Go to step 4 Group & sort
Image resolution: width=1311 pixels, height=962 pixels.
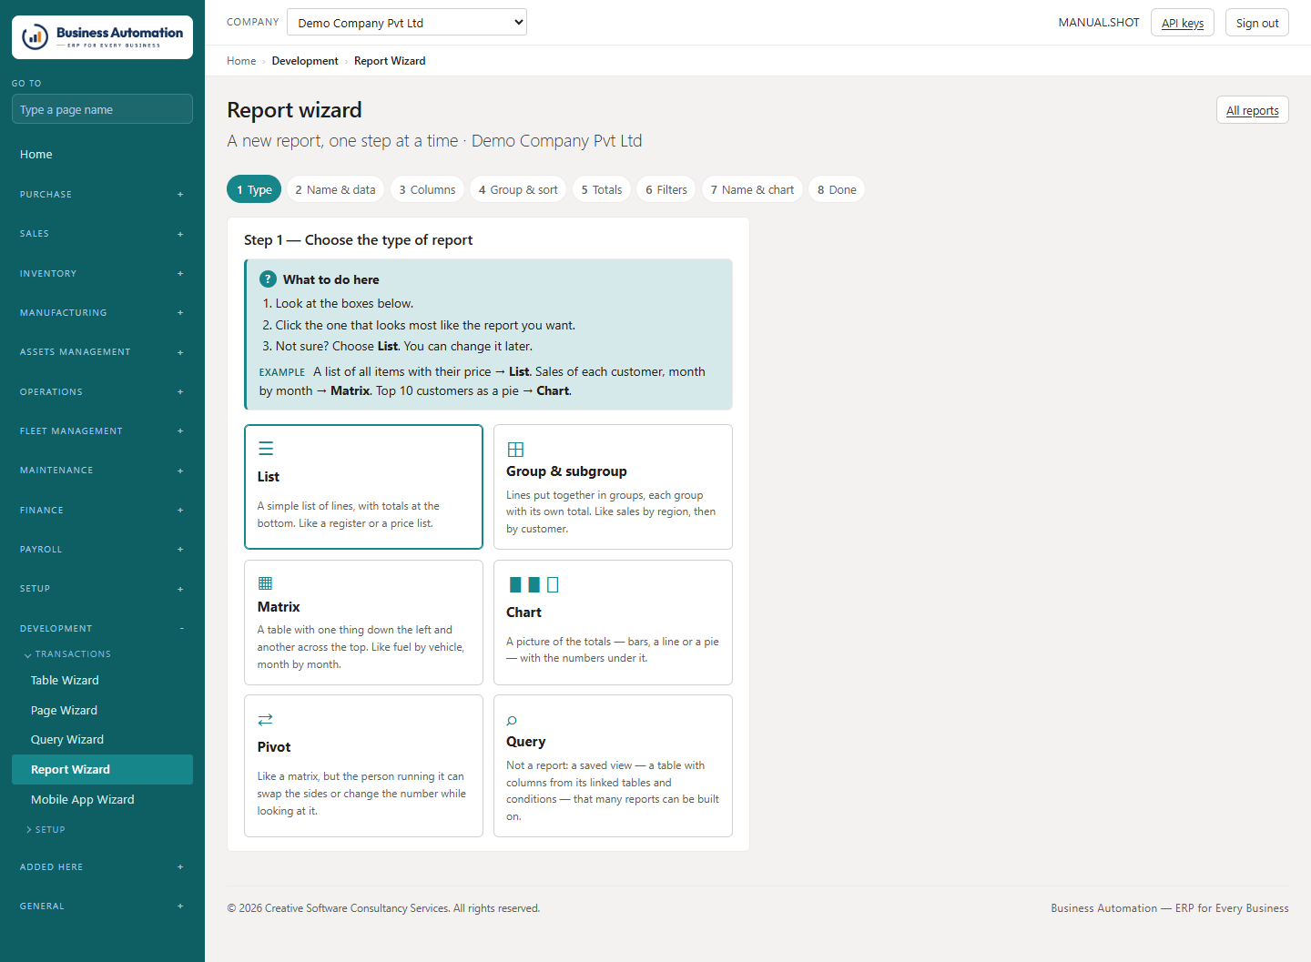[518, 189]
